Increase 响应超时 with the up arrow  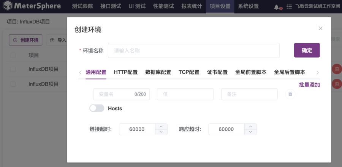pos(251,126)
